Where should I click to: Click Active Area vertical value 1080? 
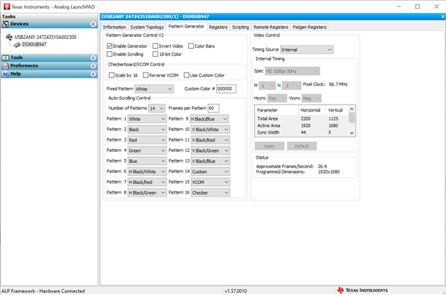[x=333, y=126]
